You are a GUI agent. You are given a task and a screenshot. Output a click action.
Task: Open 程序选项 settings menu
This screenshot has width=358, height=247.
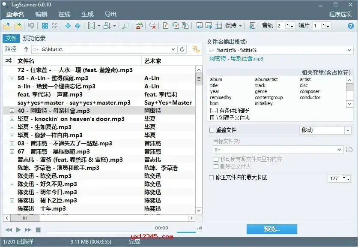click(340, 14)
